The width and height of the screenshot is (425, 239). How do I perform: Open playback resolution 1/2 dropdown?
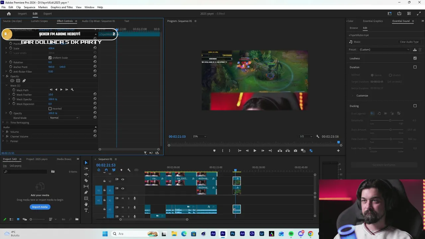306,136
